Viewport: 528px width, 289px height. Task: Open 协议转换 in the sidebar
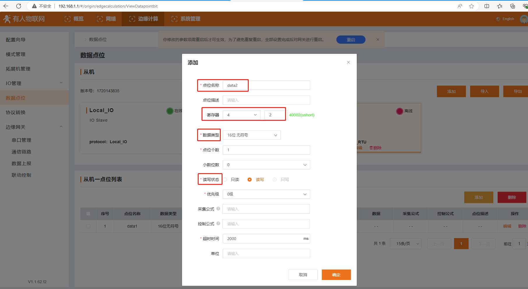16,112
